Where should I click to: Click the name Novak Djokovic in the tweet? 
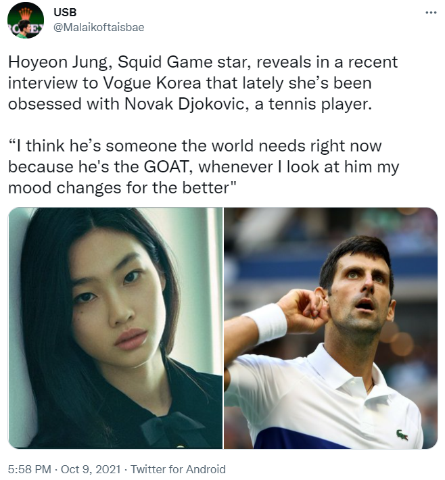185,104
